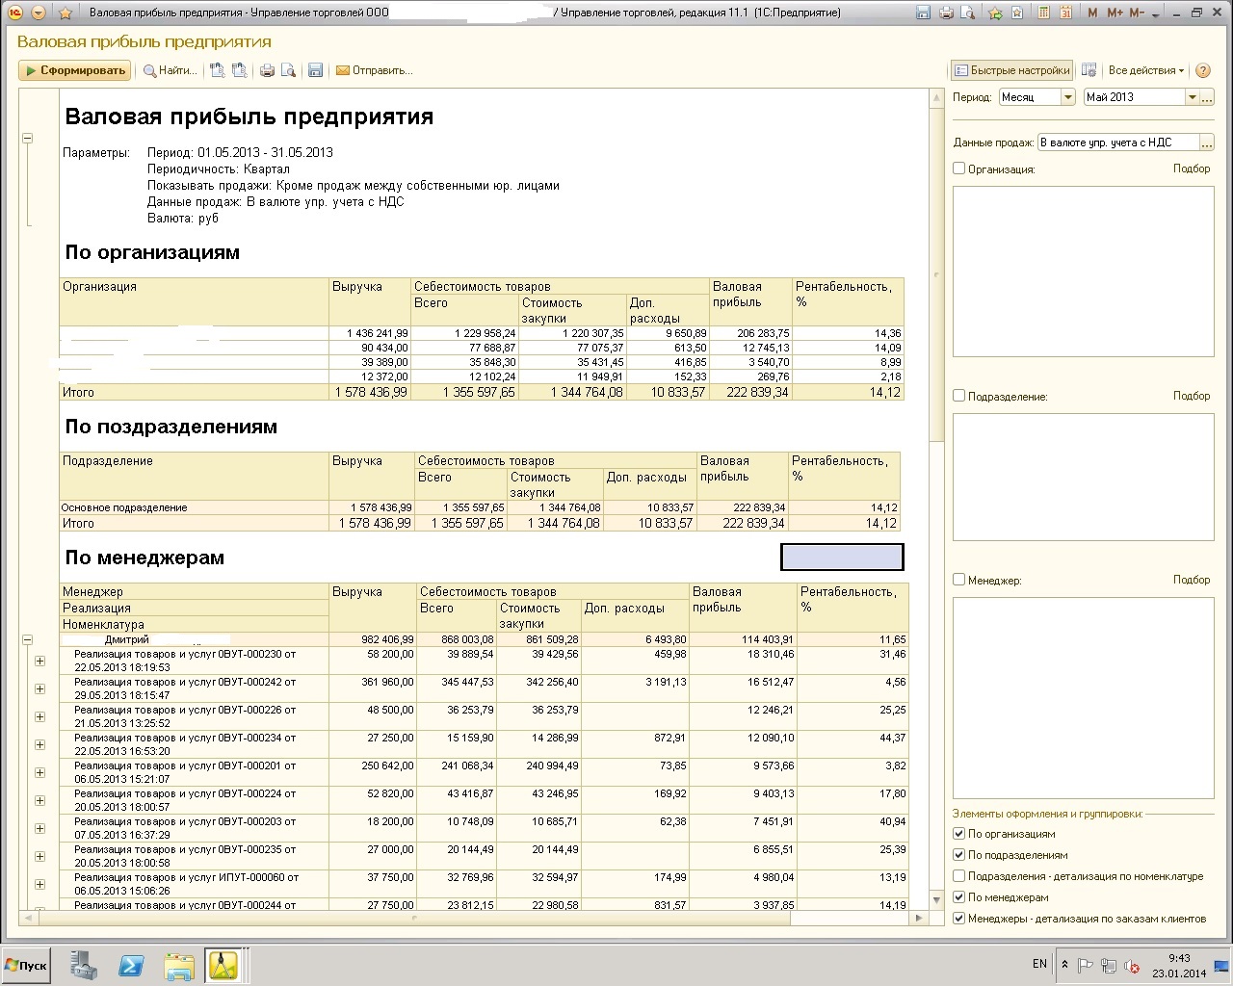This screenshot has width=1233, height=986.
Task: Expand the row for ОВУТ-000230 realization
Action: click(39, 661)
